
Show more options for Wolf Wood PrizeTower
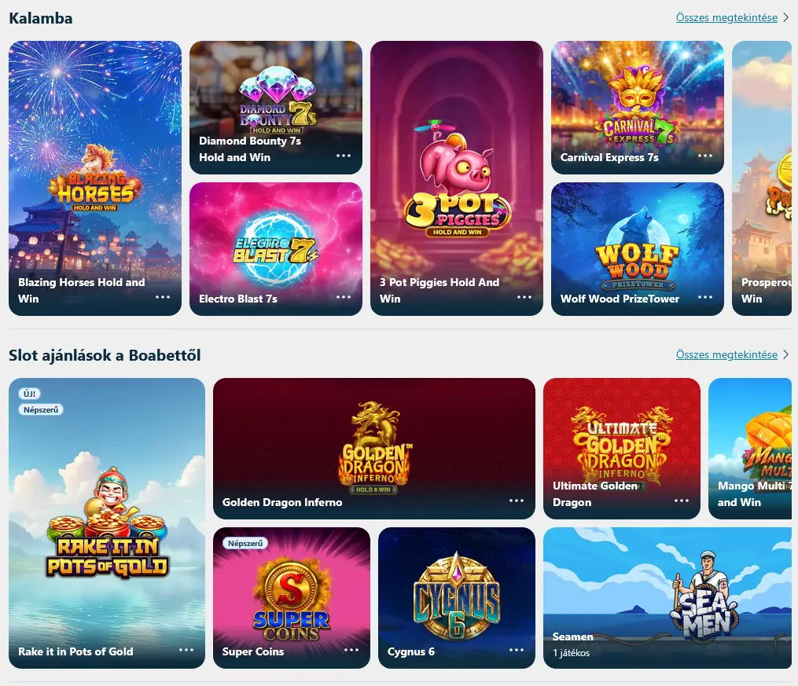coord(705,297)
